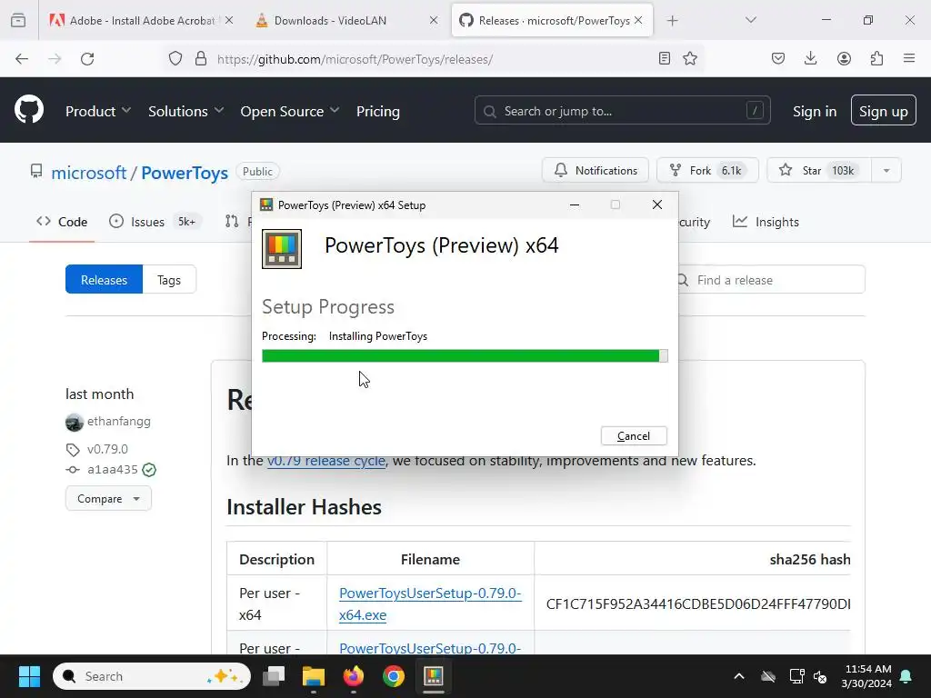This screenshot has width=931, height=698.
Task: Open the Insights repository tab
Action: (x=766, y=222)
